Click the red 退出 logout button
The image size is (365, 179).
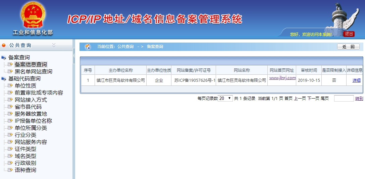[349, 34]
